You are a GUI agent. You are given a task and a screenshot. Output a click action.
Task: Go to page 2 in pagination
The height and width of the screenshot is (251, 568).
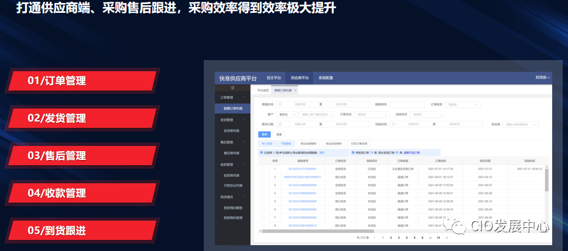pos(391,238)
